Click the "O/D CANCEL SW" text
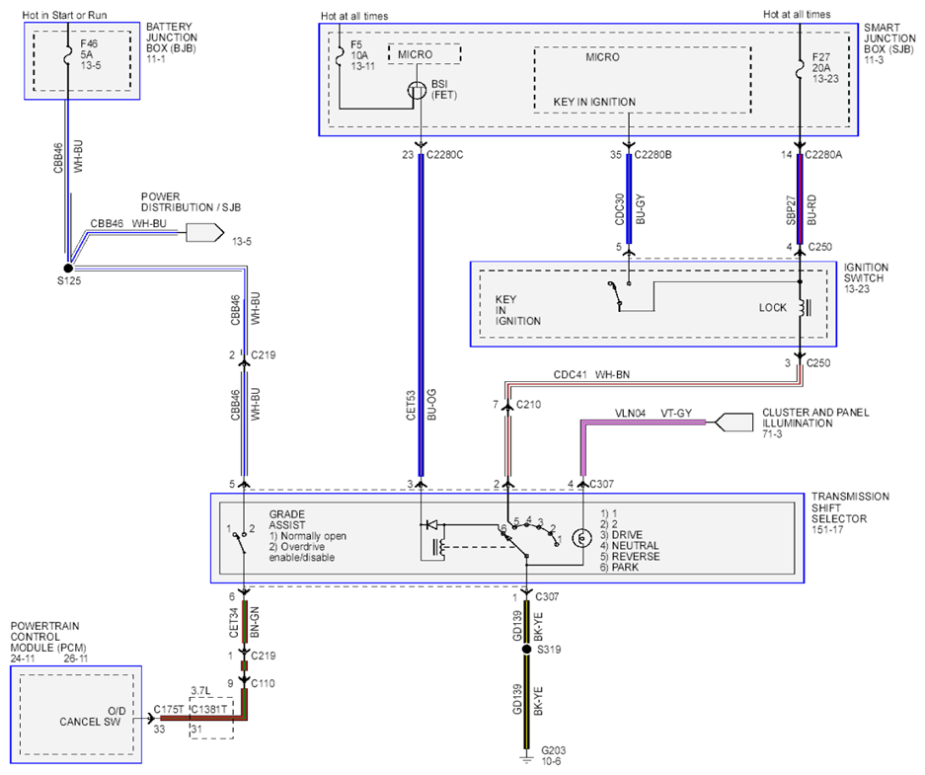Viewport: 925px width, 775px height. (x=92, y=716)
